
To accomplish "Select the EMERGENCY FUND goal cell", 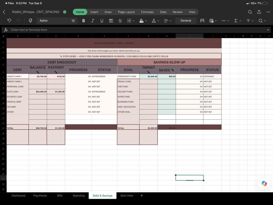I will (x=128, y=76).
